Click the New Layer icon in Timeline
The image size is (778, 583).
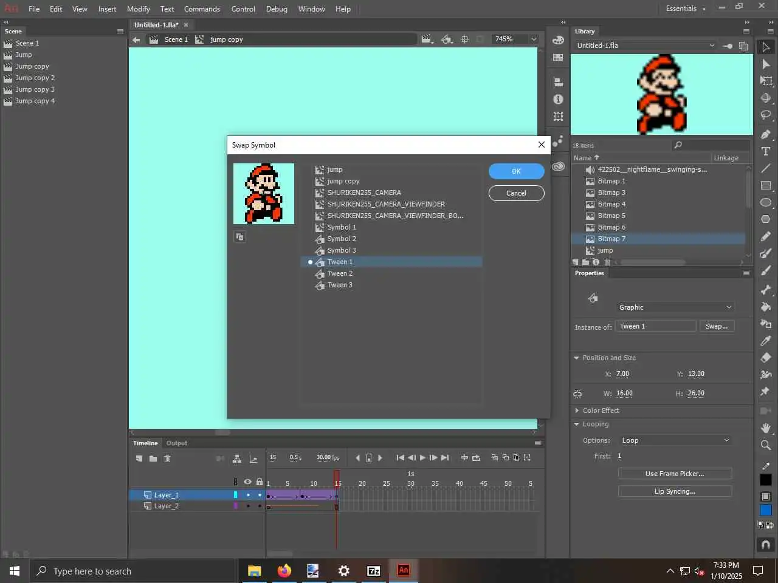coord(139,458)
